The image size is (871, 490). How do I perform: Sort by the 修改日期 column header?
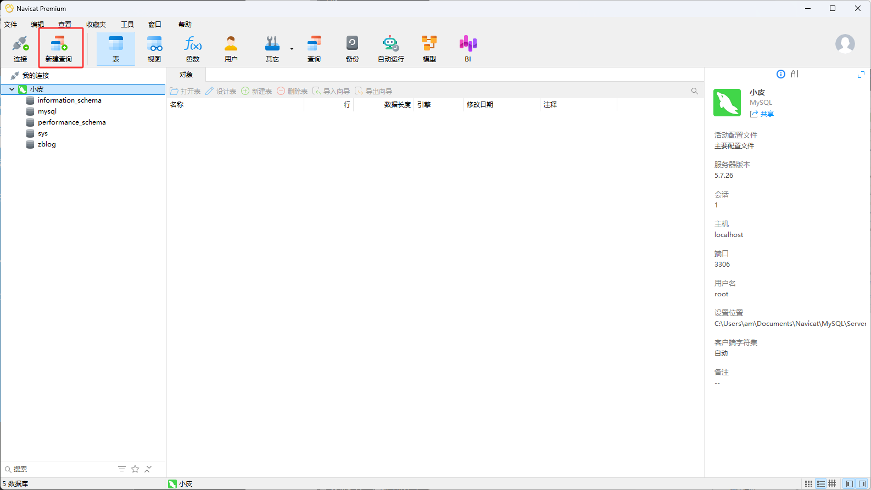point(502,105)
